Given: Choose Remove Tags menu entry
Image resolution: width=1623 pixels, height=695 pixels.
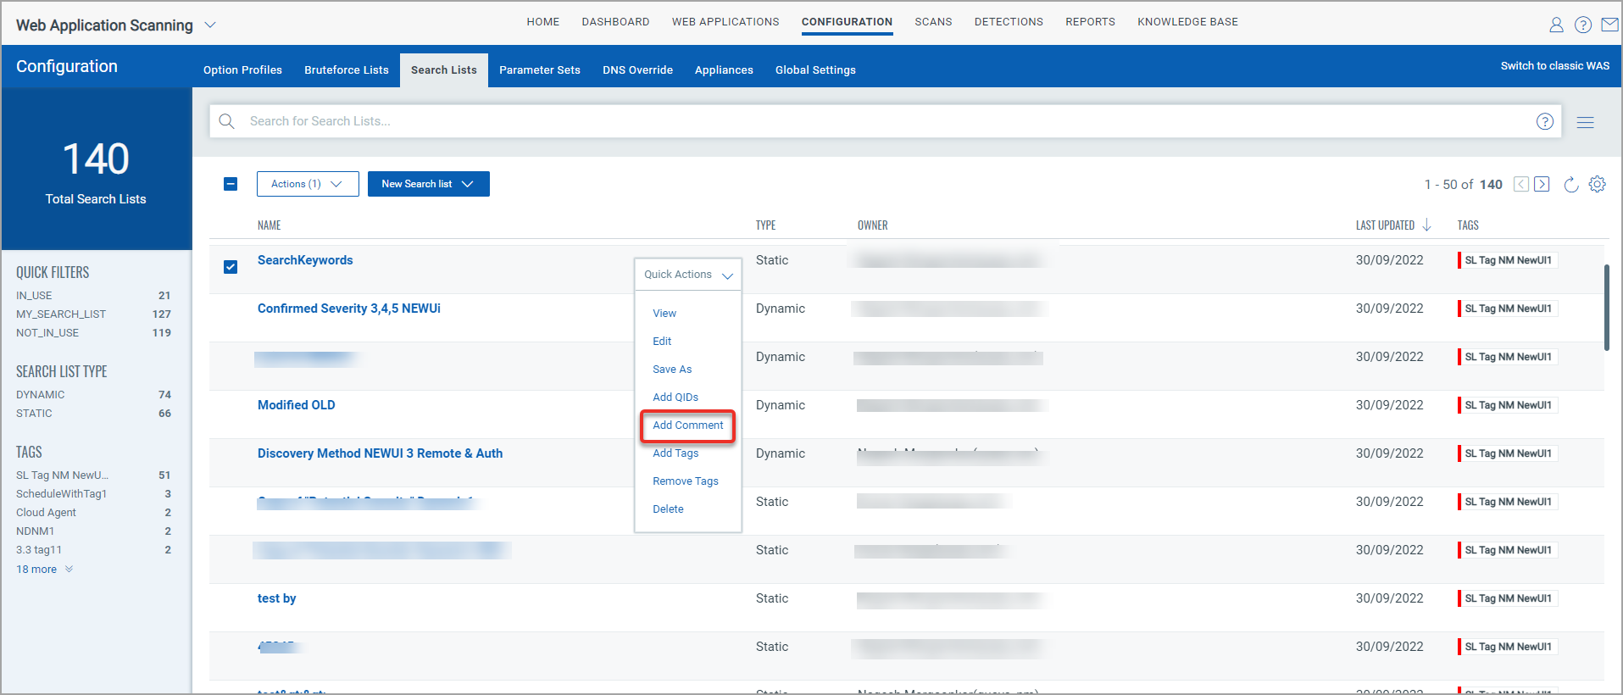Looking at the screenshot, I should (x=686, y=481).
